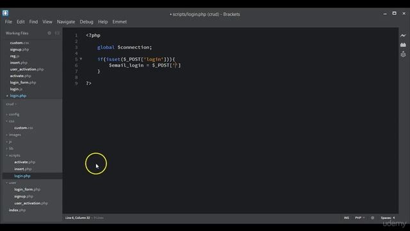Open login_form.php under user folder

(x=27, y=189)
